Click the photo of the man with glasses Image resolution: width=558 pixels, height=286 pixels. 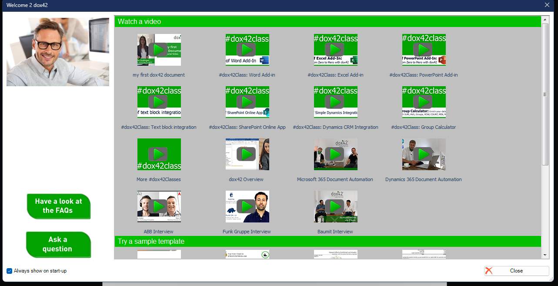pos(58,52)
